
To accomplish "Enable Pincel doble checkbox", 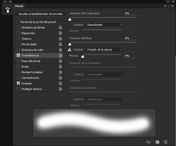I will 18,44.
